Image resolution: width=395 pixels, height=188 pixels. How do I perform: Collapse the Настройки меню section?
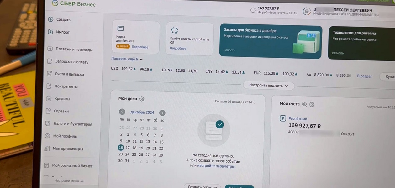[x=69, y=181]
